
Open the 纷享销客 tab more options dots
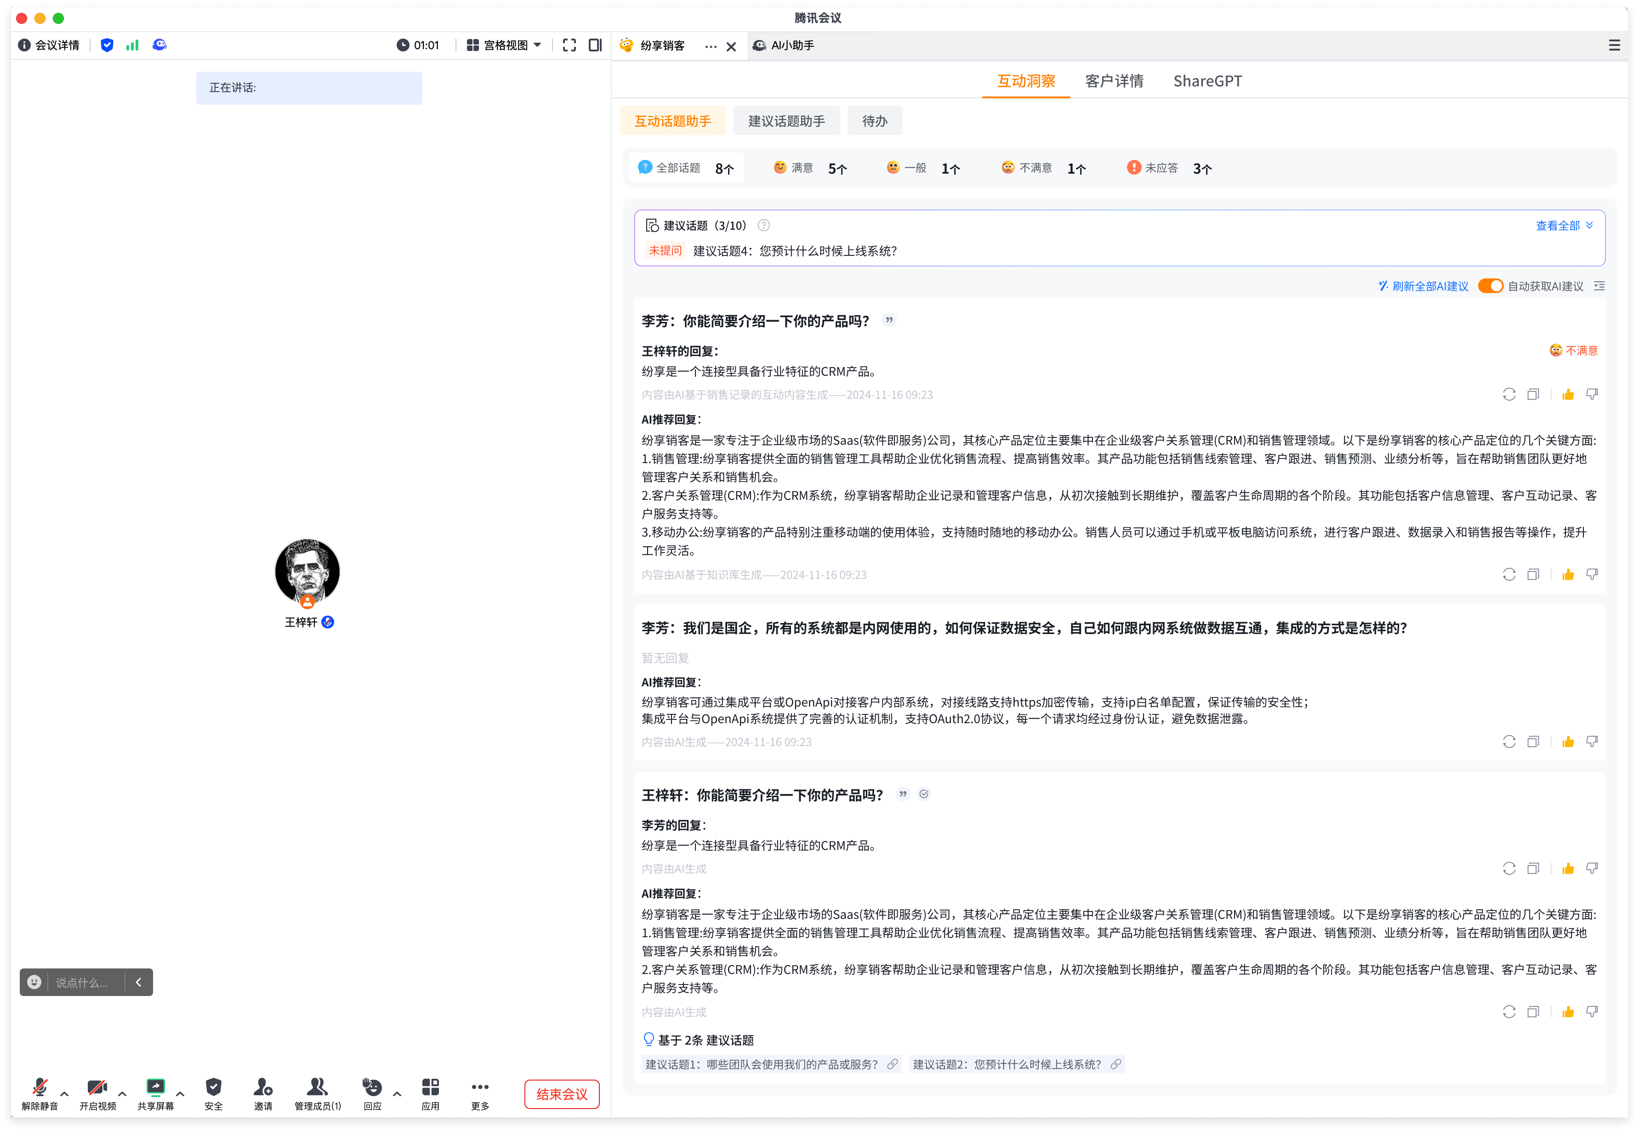point(711,47)
